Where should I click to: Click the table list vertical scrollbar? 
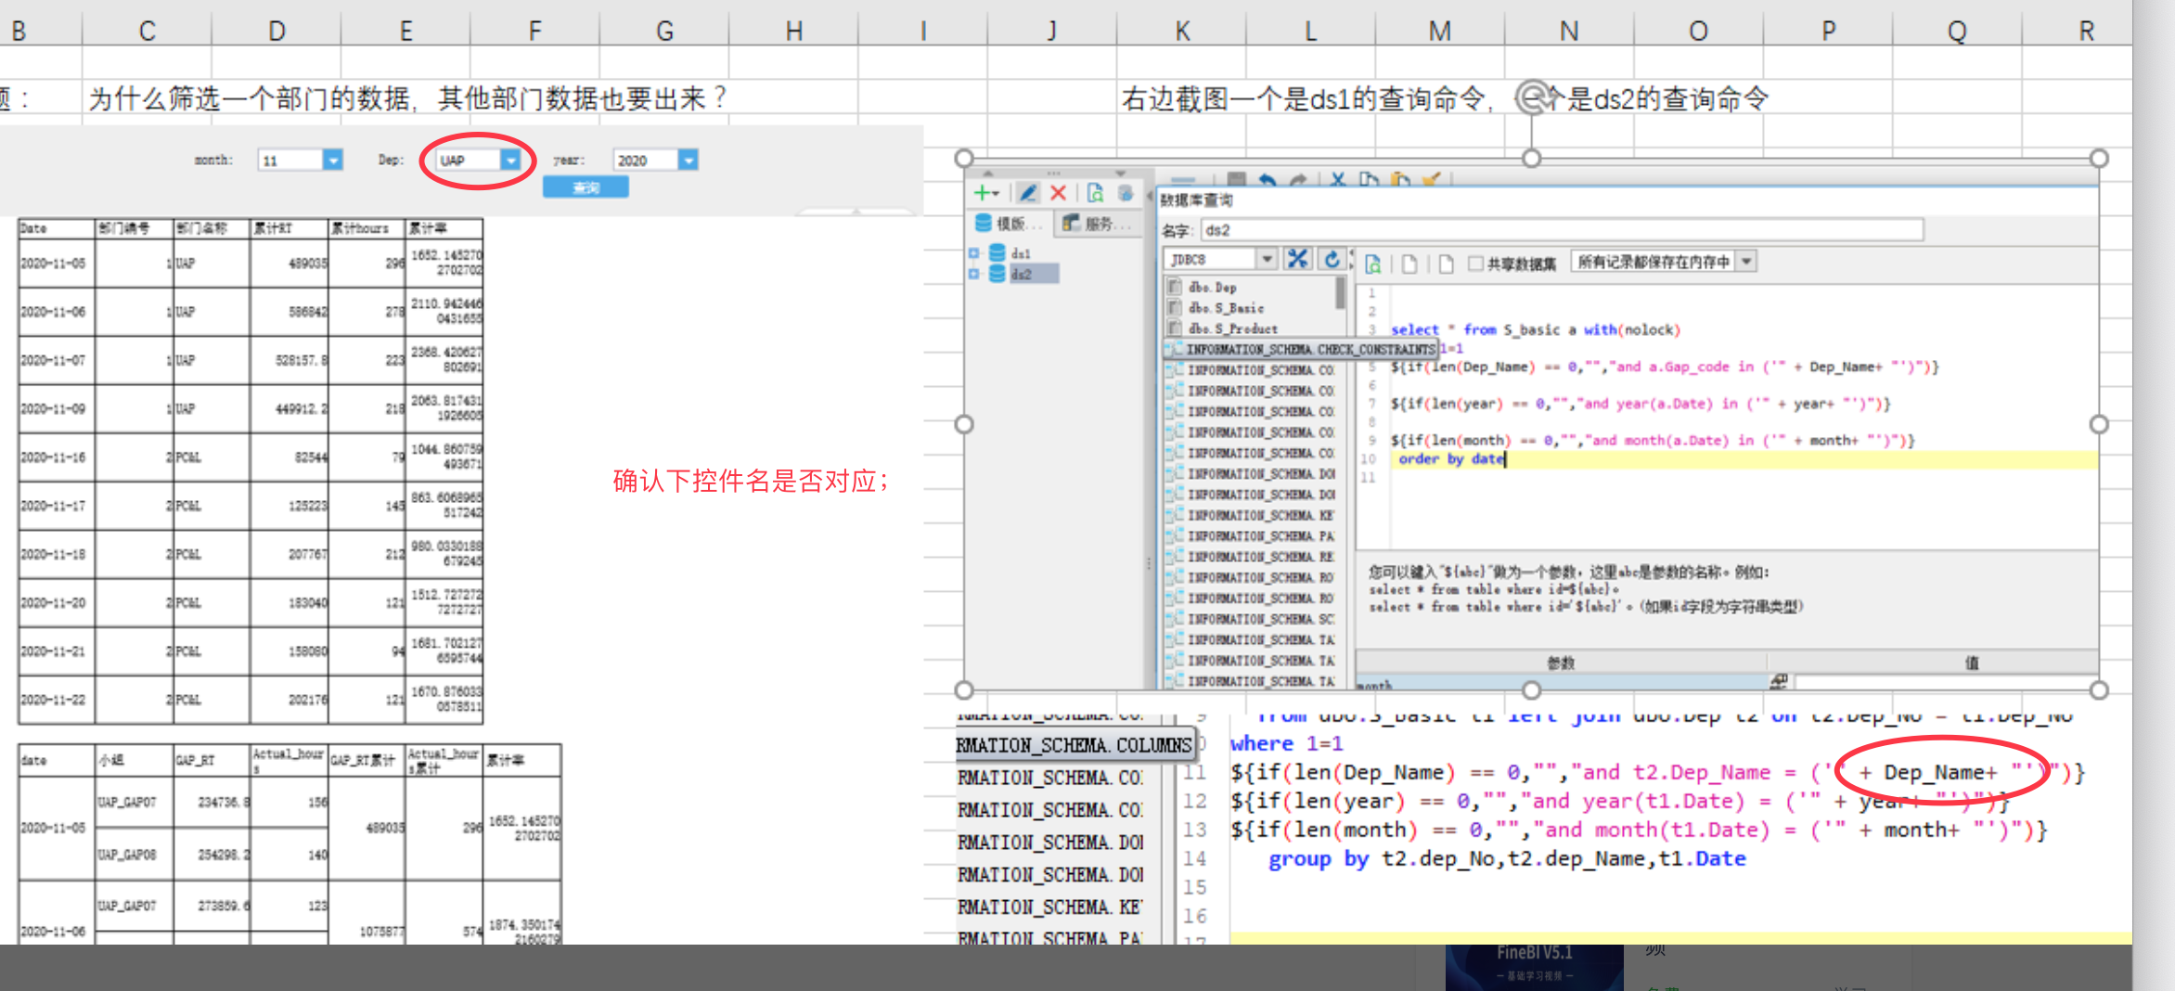(x=1341, y=292)
